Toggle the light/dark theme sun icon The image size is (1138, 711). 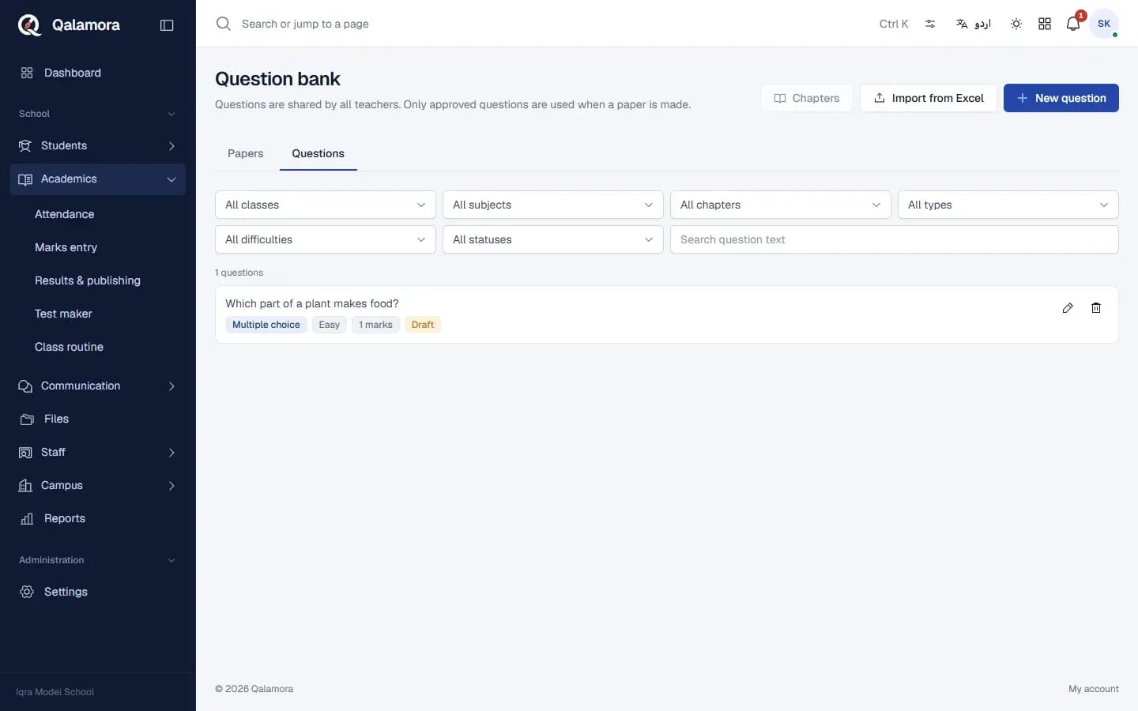click(x=1016, y=24)
